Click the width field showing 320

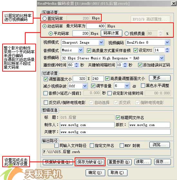coord(79,79)
